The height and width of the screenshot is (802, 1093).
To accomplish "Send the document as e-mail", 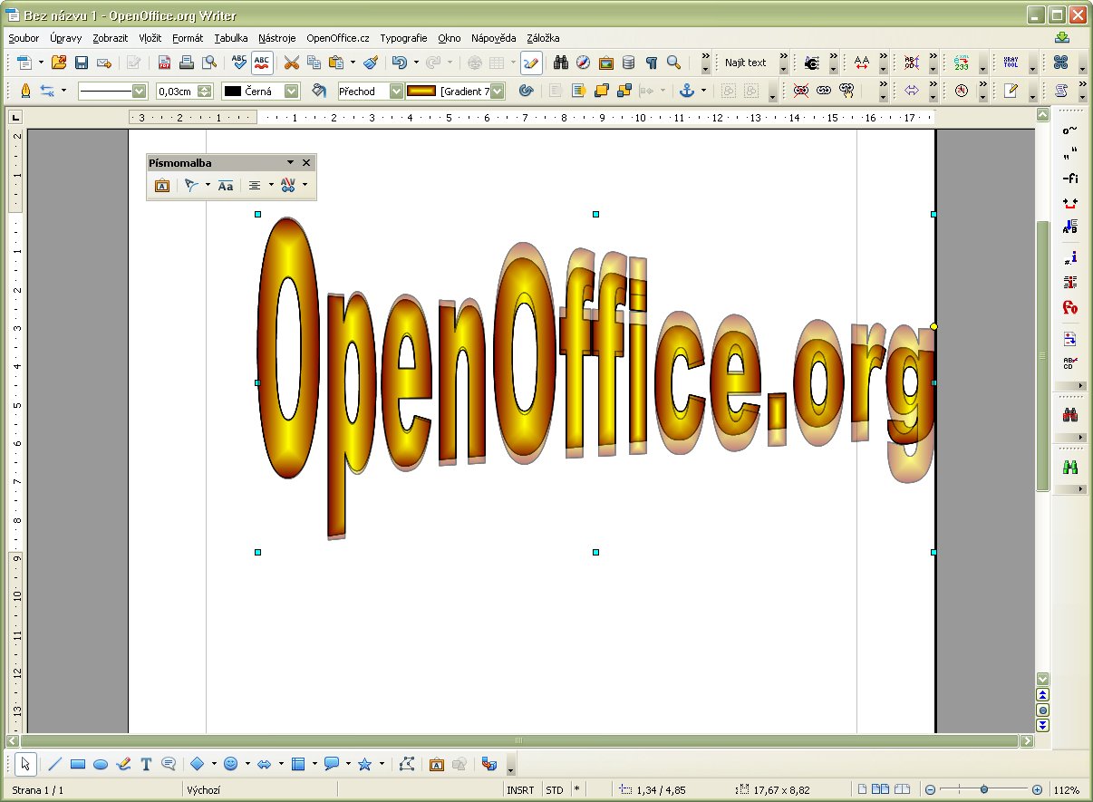I will (x=104, y=63).
